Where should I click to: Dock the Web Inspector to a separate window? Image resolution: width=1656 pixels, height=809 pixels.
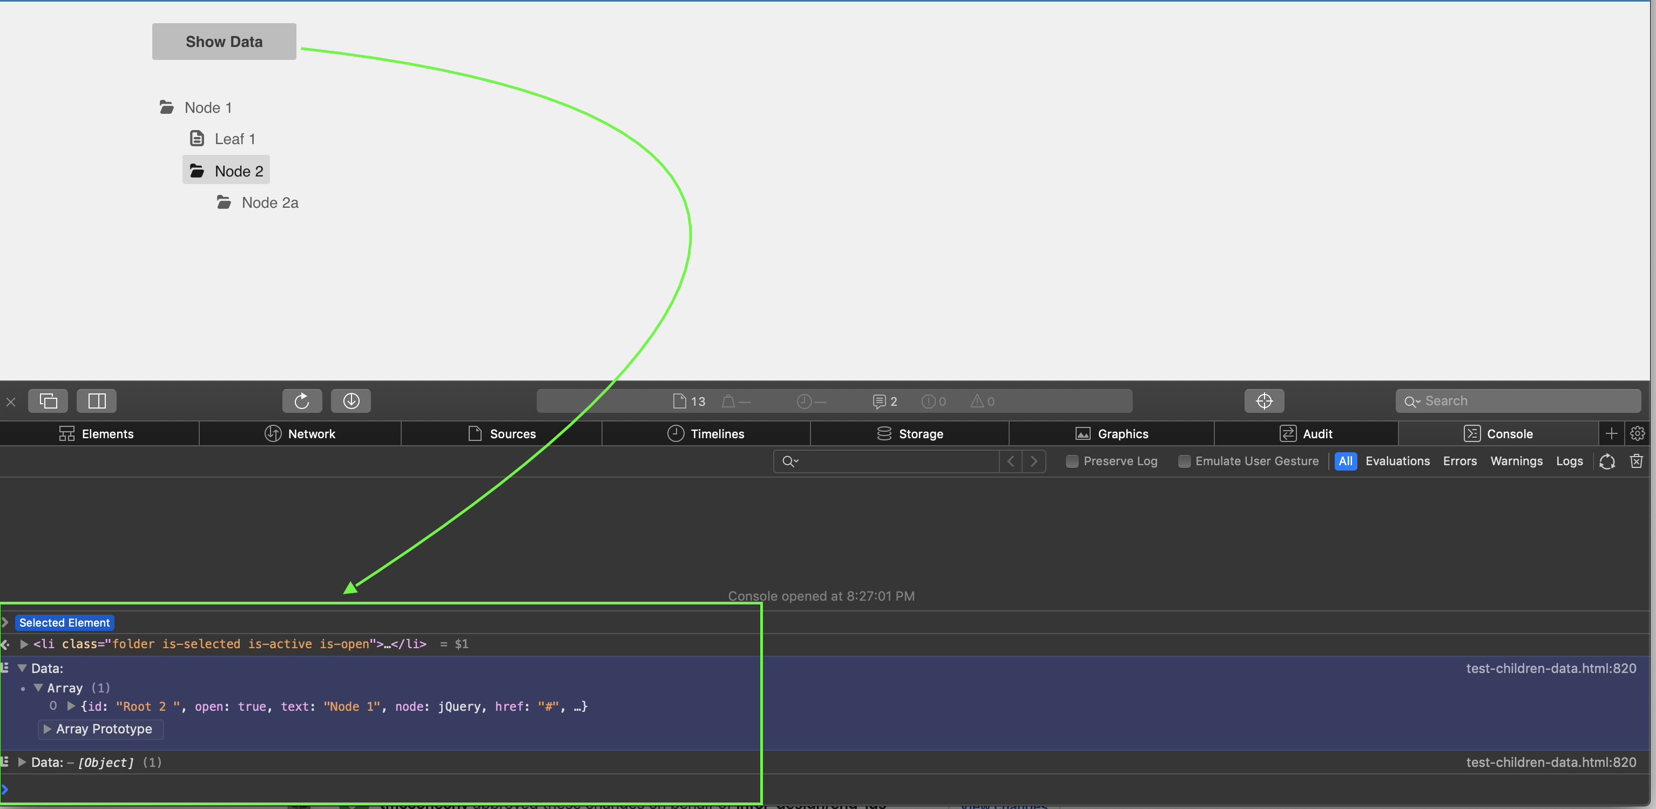[x=48, y=401]
